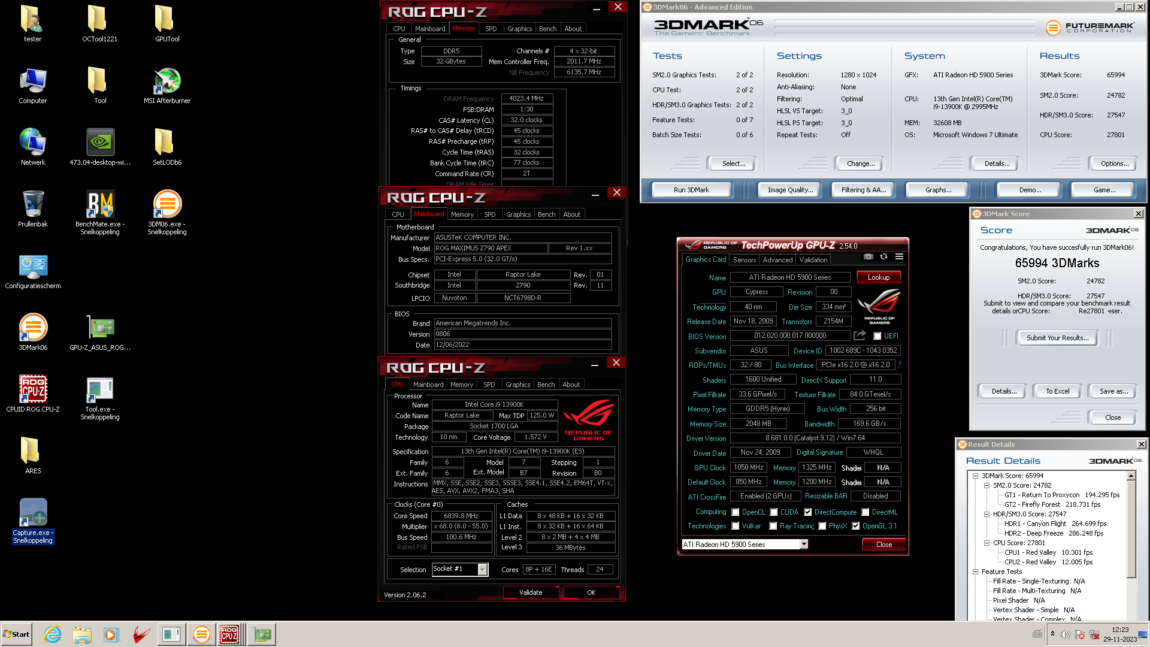Open the Prullenbak recycle bin
Image resolution: width=1150 pixels, height=647 pixels.
point(33,209)
